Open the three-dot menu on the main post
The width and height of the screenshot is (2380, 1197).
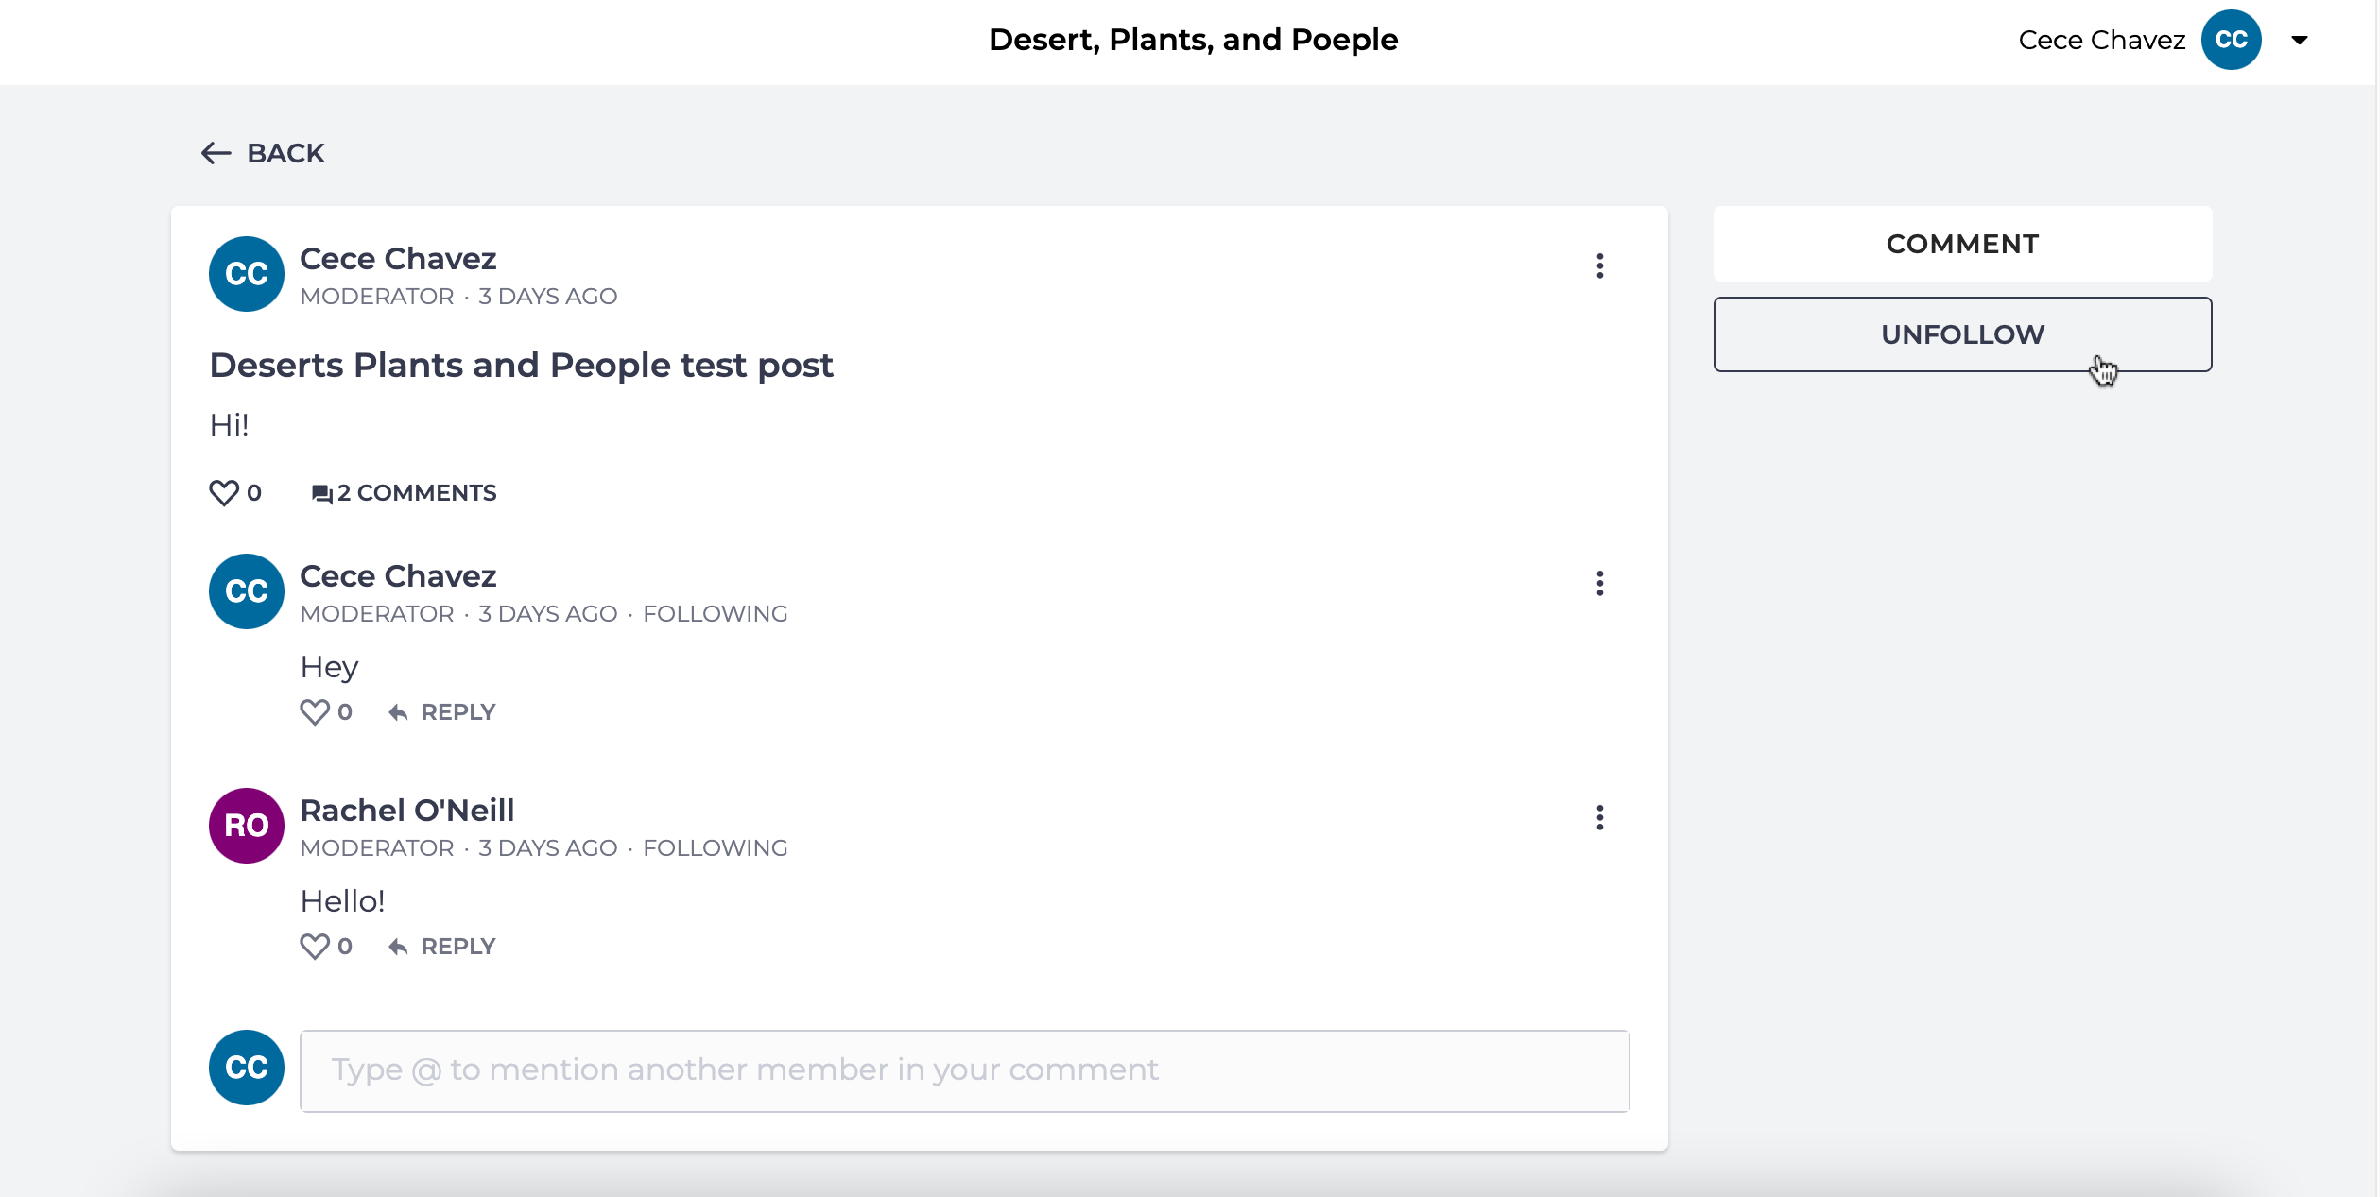(1599, 266)
